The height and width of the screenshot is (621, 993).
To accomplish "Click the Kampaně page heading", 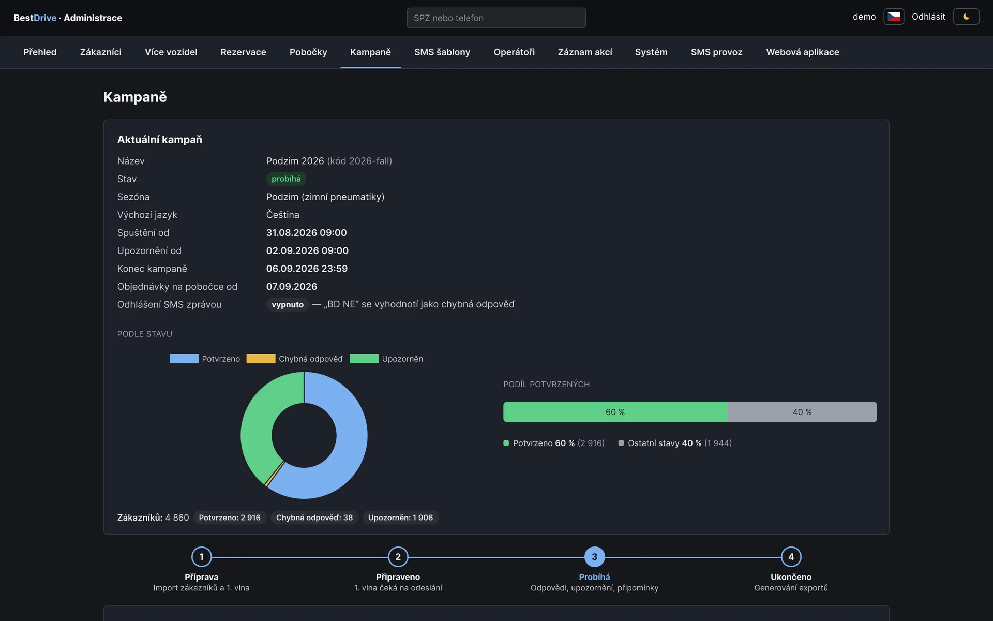I will tap(135, 97).
